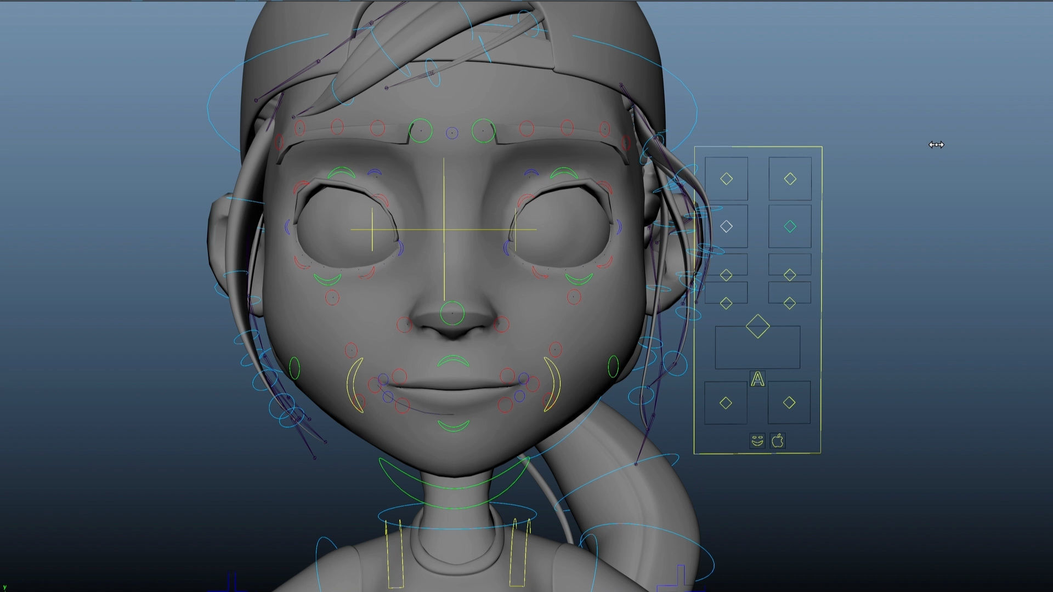
Task: Select bottom-right diamond control beside letter A
Action: click(x=789, y=403)
